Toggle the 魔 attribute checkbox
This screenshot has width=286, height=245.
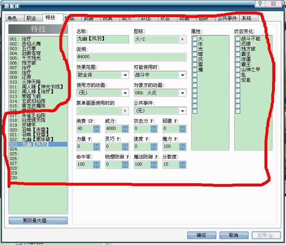[x=195, y=69]
